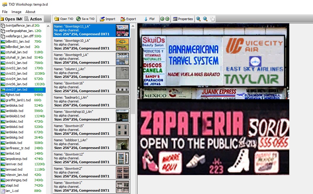Screen dimensions: 313x194
Task: Click the Save TXD button
Action: tap(85, 19)
